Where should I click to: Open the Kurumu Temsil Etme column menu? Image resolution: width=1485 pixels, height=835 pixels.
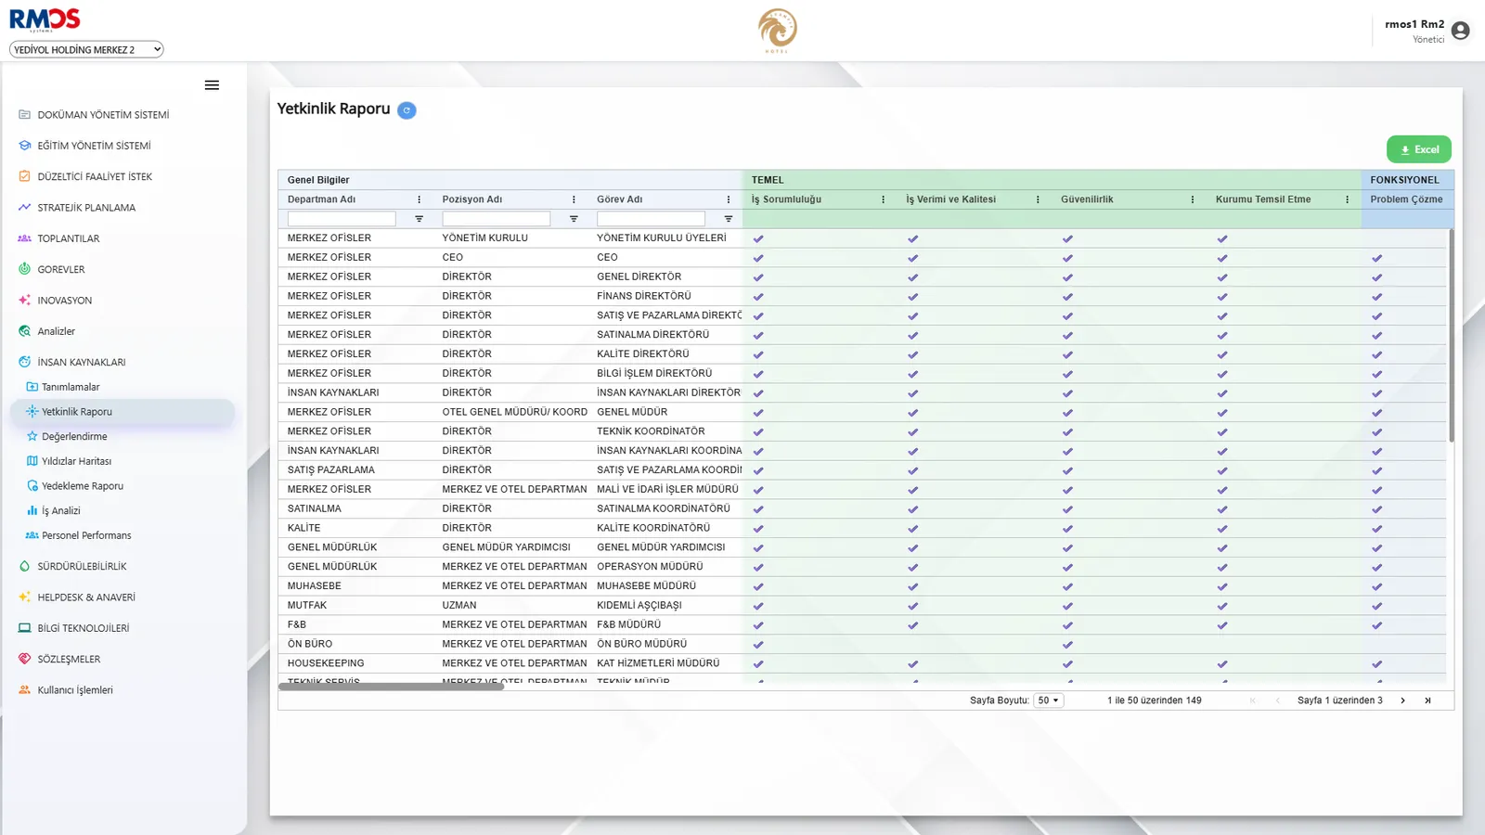tap(1348, 199)
